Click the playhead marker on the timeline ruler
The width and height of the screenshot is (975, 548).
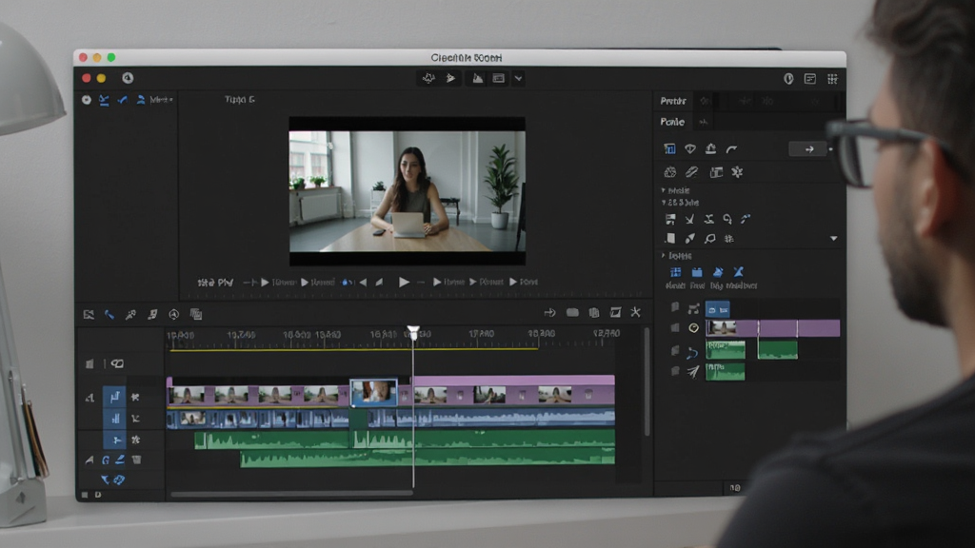(413, 332)
